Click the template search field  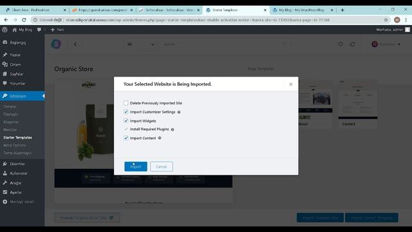pos(221,44)
